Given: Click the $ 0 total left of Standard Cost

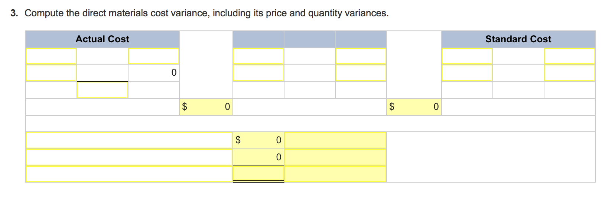Looking at the screenshot, I should pyautogui.click(x=414, y=107).
